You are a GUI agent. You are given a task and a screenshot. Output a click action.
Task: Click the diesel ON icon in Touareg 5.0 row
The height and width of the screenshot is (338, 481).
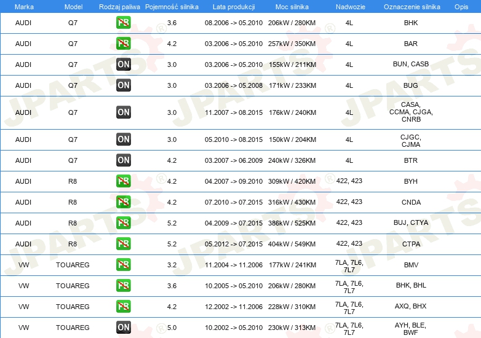tap(123, 328)
